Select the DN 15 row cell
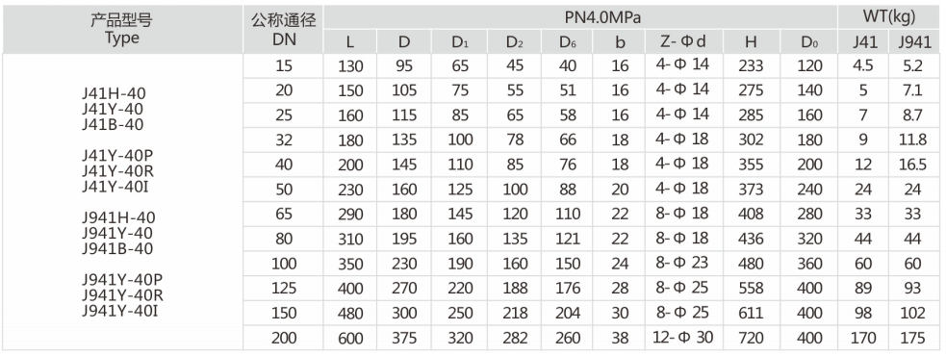The width and height of the screenshot is (946, 356). [284, 65]
